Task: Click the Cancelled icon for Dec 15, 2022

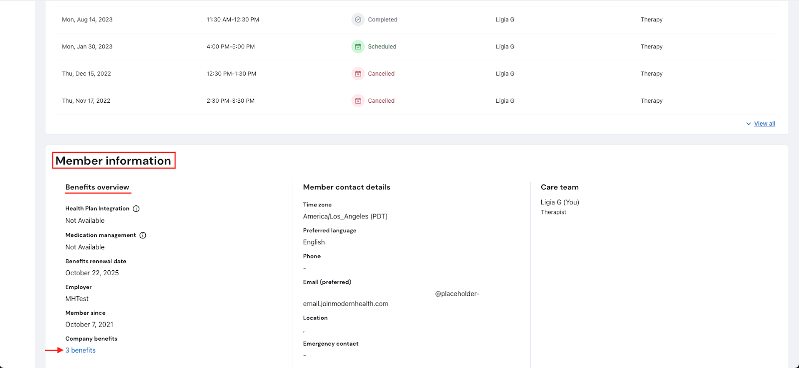Action: (358, 73)
